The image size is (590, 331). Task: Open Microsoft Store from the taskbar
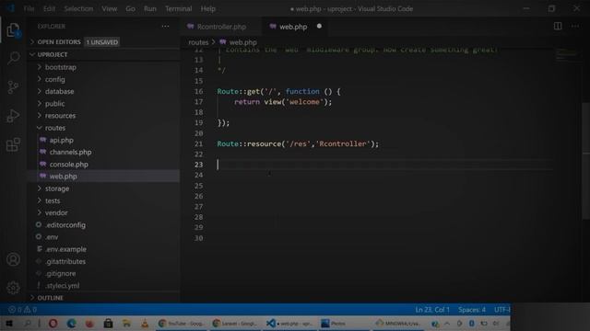pos(109,323)
